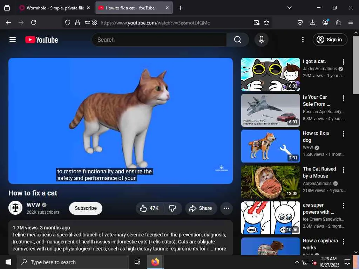The width and height of the screenshot is (359, 269).
Task: Focus the YouTube Search input box
Action: tap(160, 40)
